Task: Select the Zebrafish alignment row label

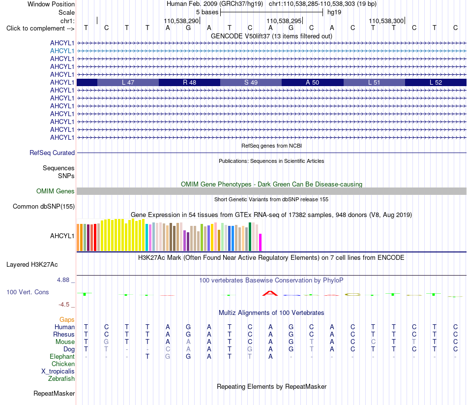Action: (61, 378)
